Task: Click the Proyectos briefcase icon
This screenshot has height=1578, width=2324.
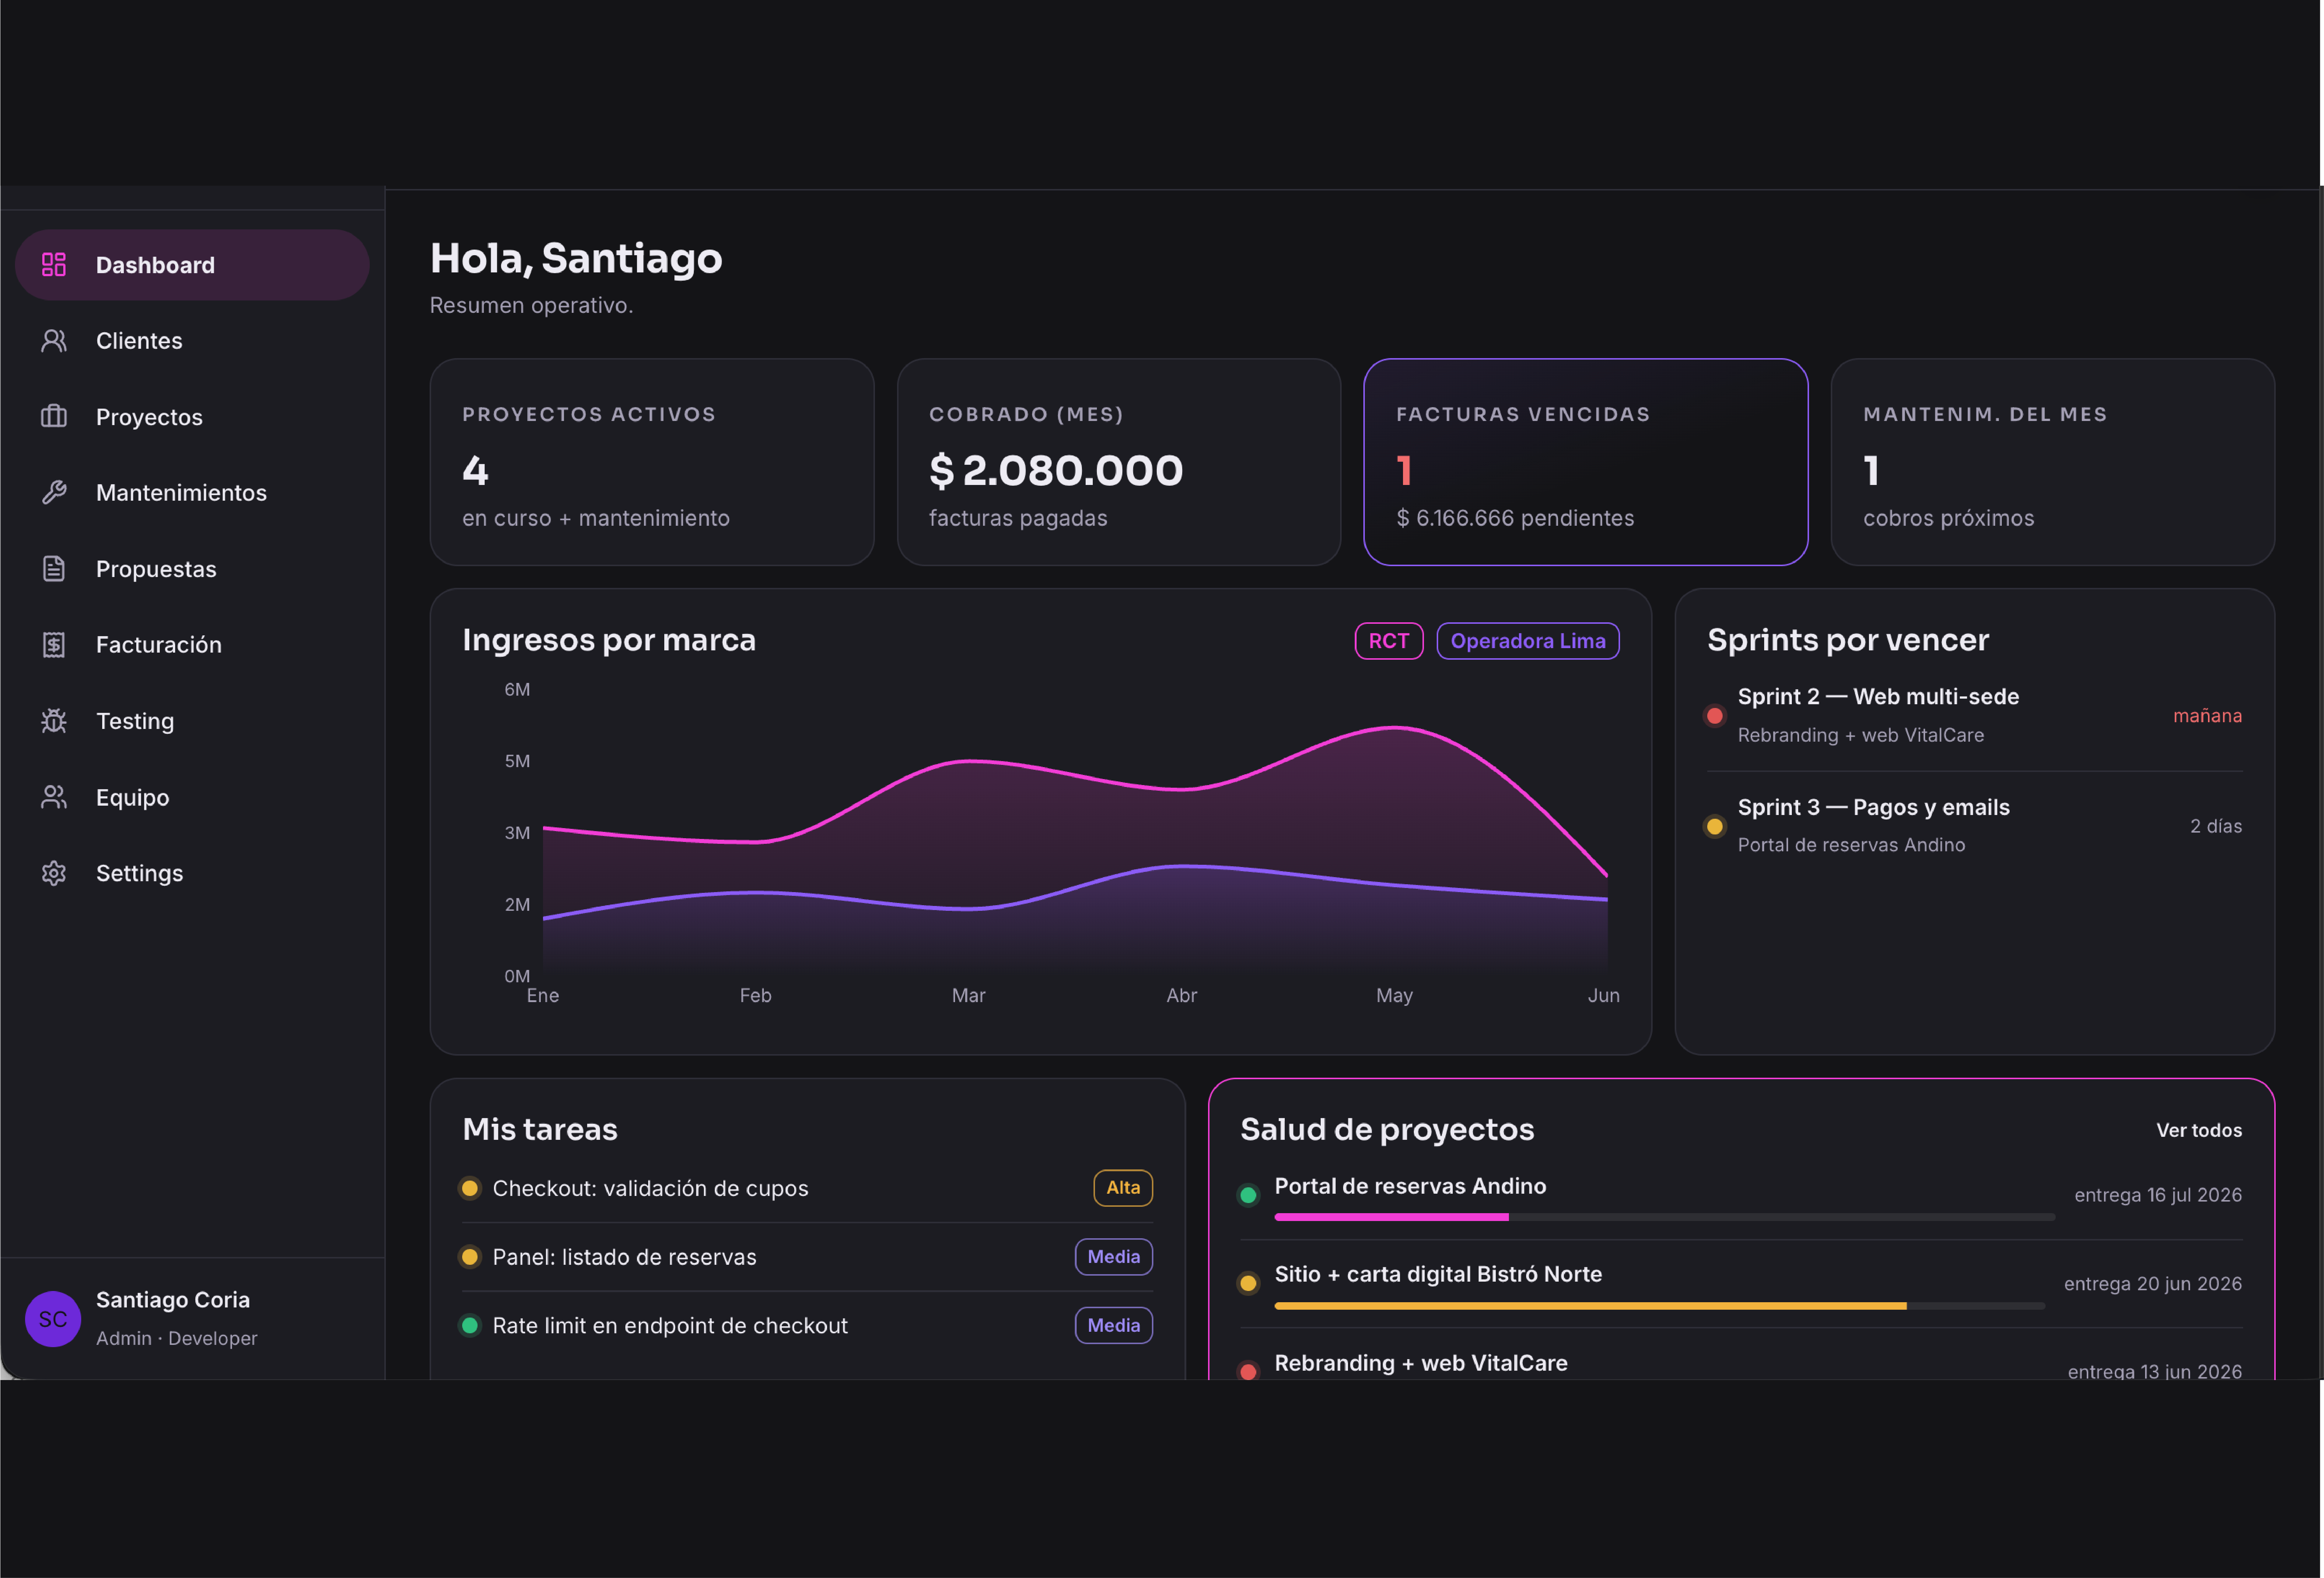Action: [x=54, y=417]
